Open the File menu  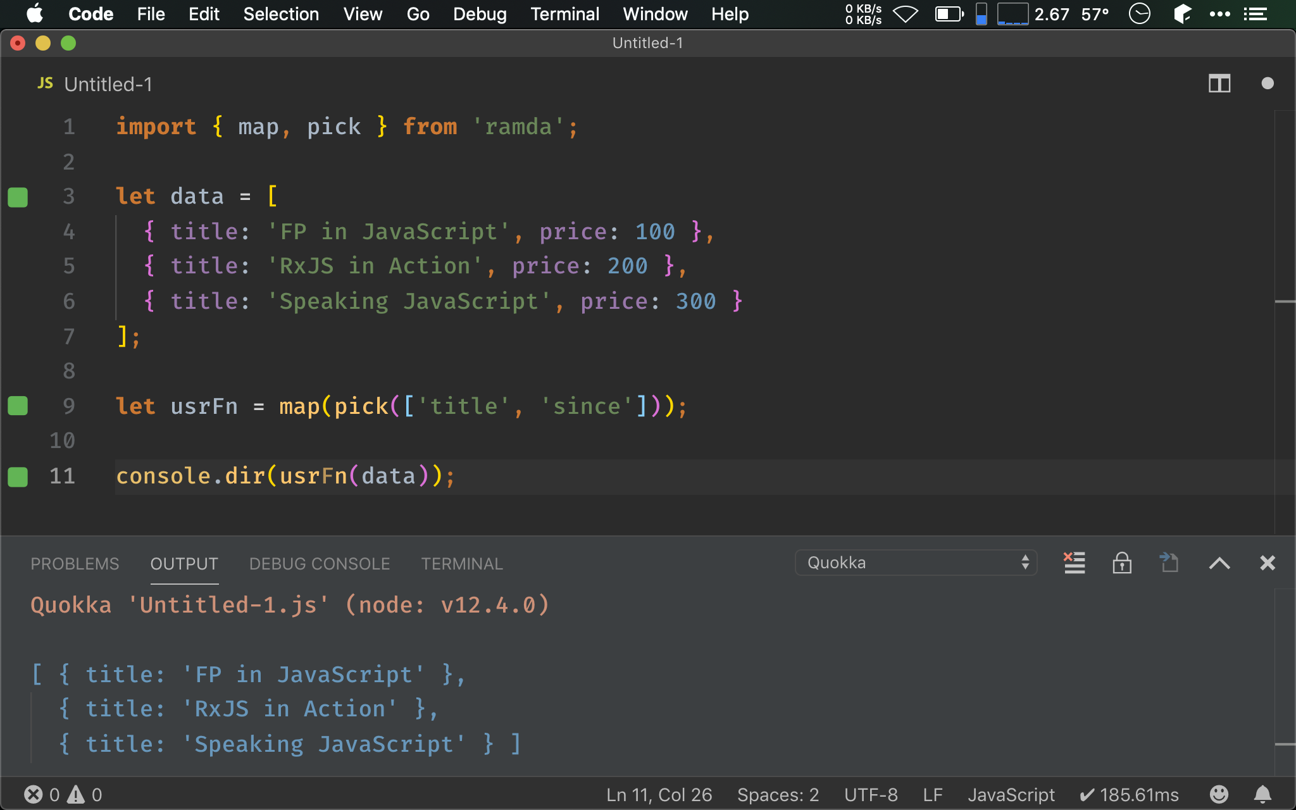point(151,14)
